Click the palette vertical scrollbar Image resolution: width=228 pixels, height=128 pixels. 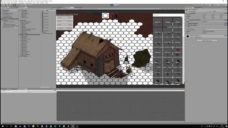(x=183, y=50)
